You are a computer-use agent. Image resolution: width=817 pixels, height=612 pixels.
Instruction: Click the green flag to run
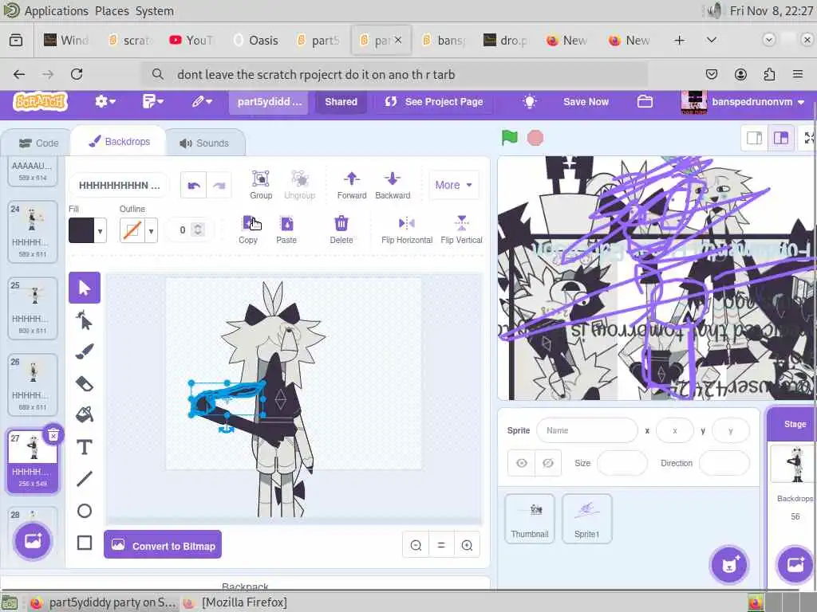point(509,138)
